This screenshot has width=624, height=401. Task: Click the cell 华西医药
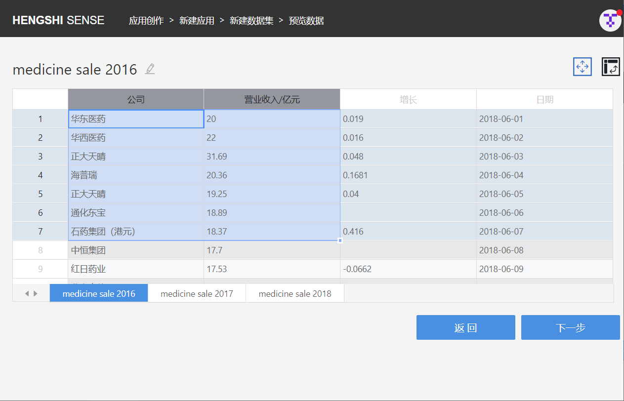[x=136, y=138]
